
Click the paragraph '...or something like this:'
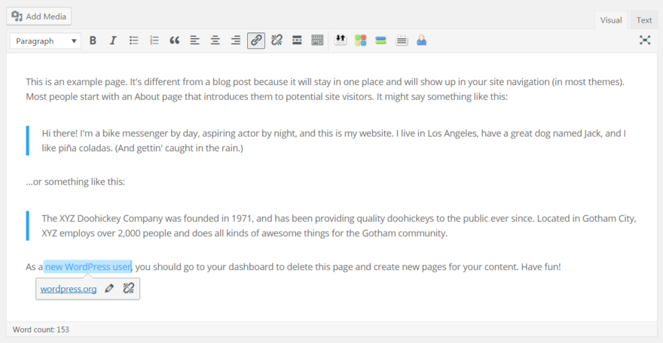pyautogui.click(x=75, y=182)
